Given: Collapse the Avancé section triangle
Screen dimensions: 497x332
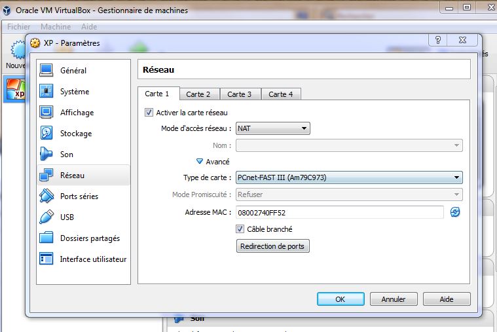Looking at the screenshot, I should point(199,161).
